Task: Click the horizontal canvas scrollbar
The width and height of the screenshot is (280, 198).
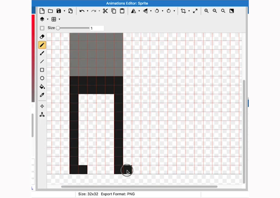Action: 139,187
